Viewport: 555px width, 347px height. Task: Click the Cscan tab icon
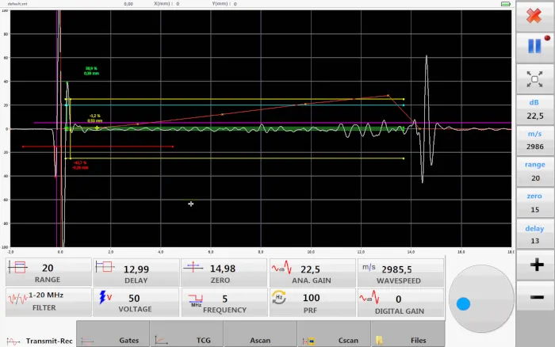click(308, 341)
